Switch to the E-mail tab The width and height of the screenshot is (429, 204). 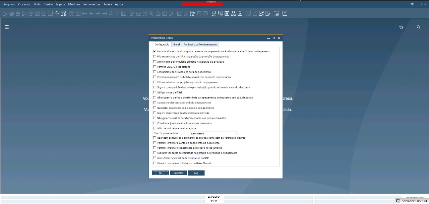[x=177, y=45]
